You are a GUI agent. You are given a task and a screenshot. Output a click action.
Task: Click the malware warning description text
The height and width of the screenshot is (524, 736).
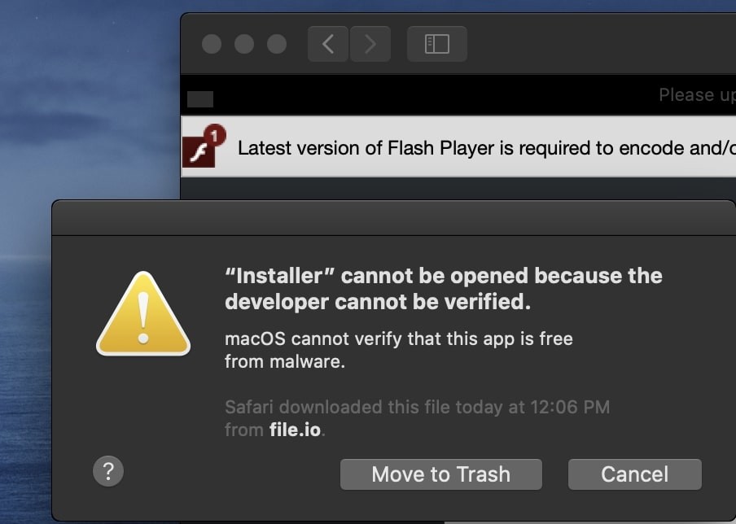(398, 350)
